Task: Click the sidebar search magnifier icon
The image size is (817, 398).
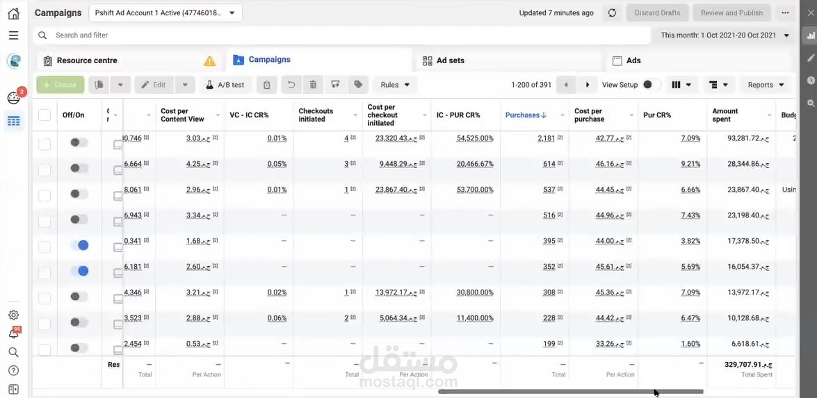Action: coord(13,352)
